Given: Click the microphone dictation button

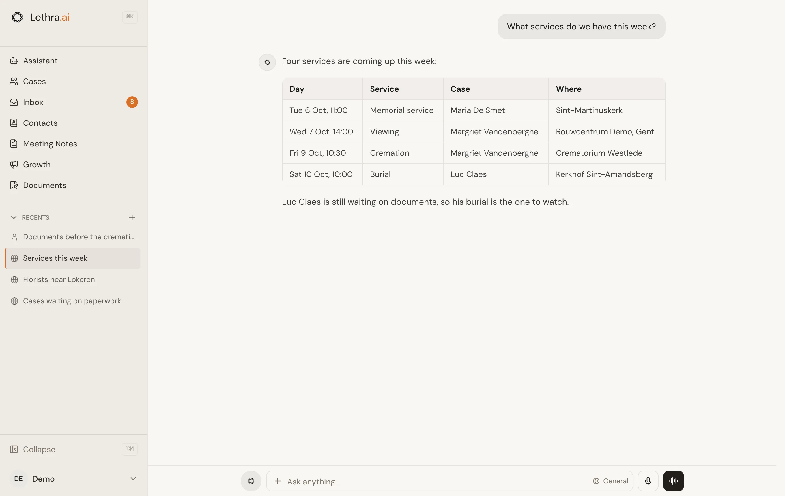Looking at the screenshot, I should (x=648, y=481).
